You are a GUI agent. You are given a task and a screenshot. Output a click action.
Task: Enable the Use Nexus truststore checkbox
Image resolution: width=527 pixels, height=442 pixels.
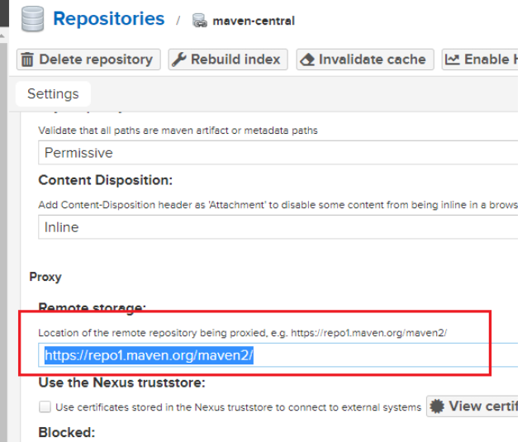click(45, 406)
